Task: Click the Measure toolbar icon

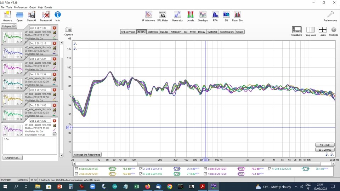Action: [x=7, y=15]
